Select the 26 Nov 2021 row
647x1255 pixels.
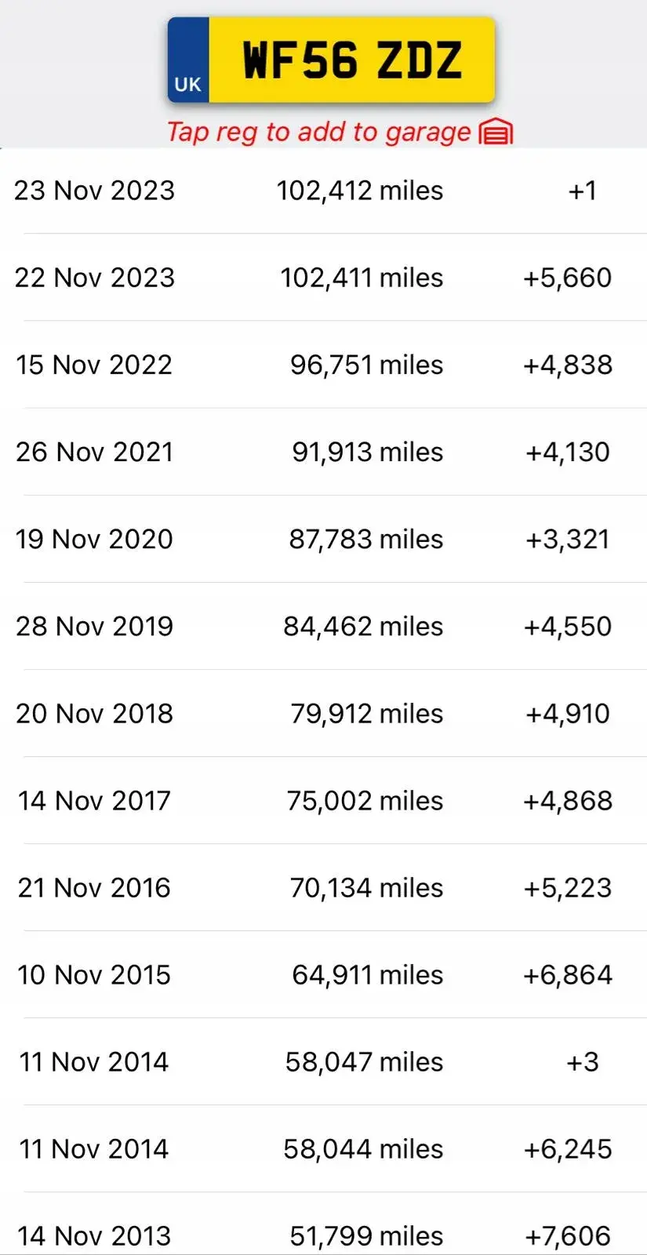pos(323,452)
